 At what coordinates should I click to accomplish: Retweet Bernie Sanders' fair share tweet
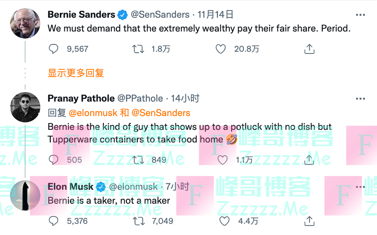pyautogui.click(x=138, y=49)
